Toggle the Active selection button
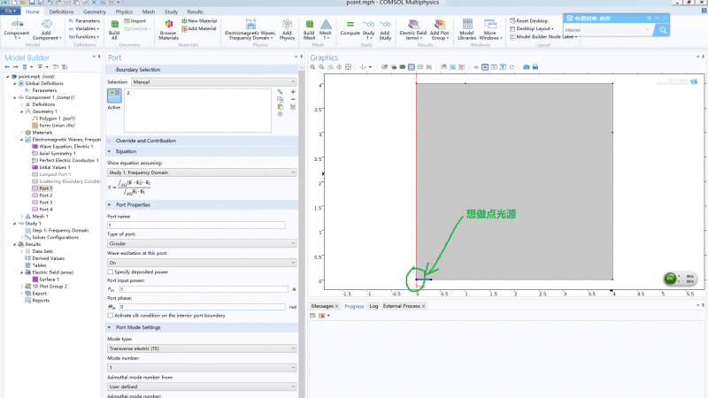Screen dimensions: 708x398 point(114,96)
